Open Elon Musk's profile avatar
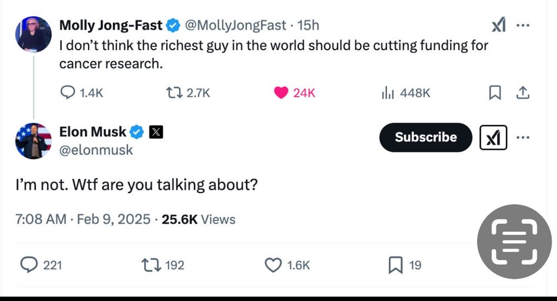 point(33,141)
